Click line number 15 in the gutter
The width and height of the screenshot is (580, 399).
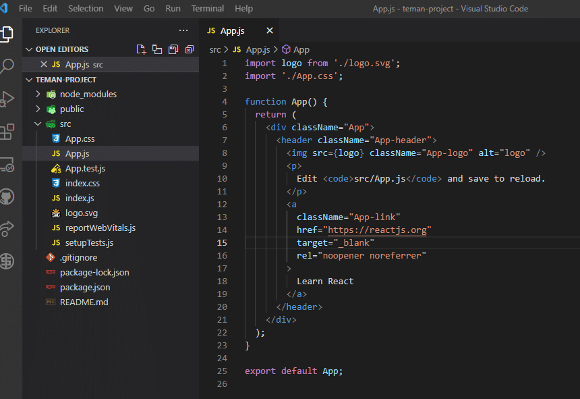(x=222, y=242)
